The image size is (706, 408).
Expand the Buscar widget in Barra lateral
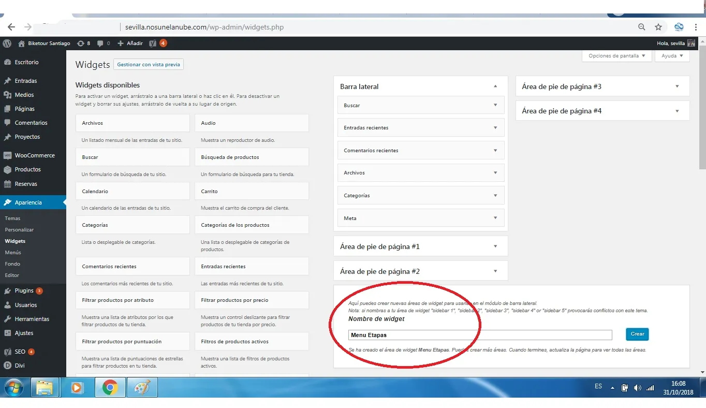(495, 105)
